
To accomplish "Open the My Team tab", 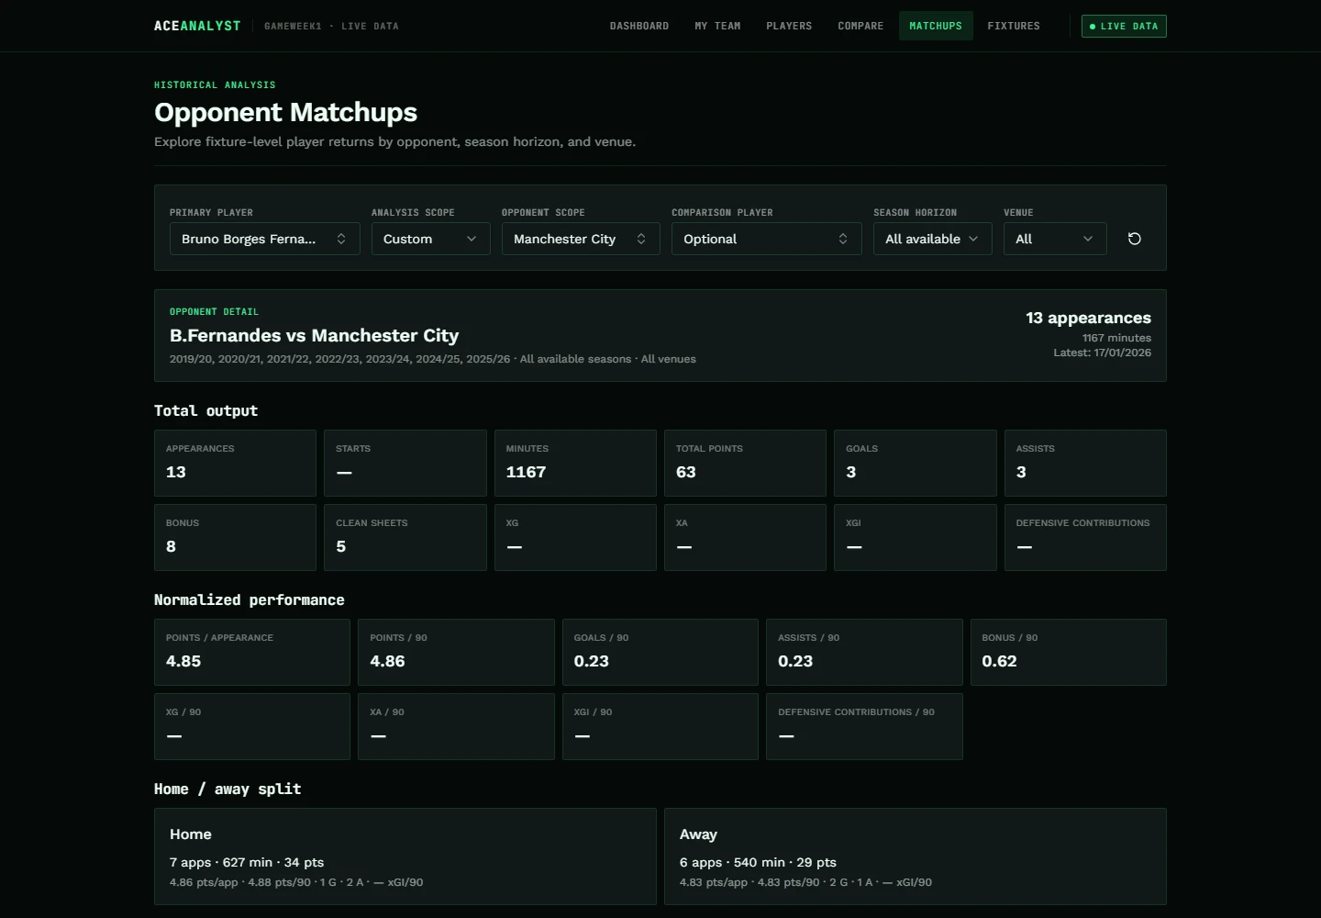I will coord(717,26).
